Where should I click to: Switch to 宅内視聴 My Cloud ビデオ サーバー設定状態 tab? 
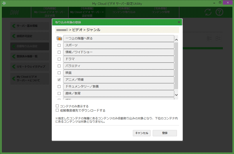[50, 12]
